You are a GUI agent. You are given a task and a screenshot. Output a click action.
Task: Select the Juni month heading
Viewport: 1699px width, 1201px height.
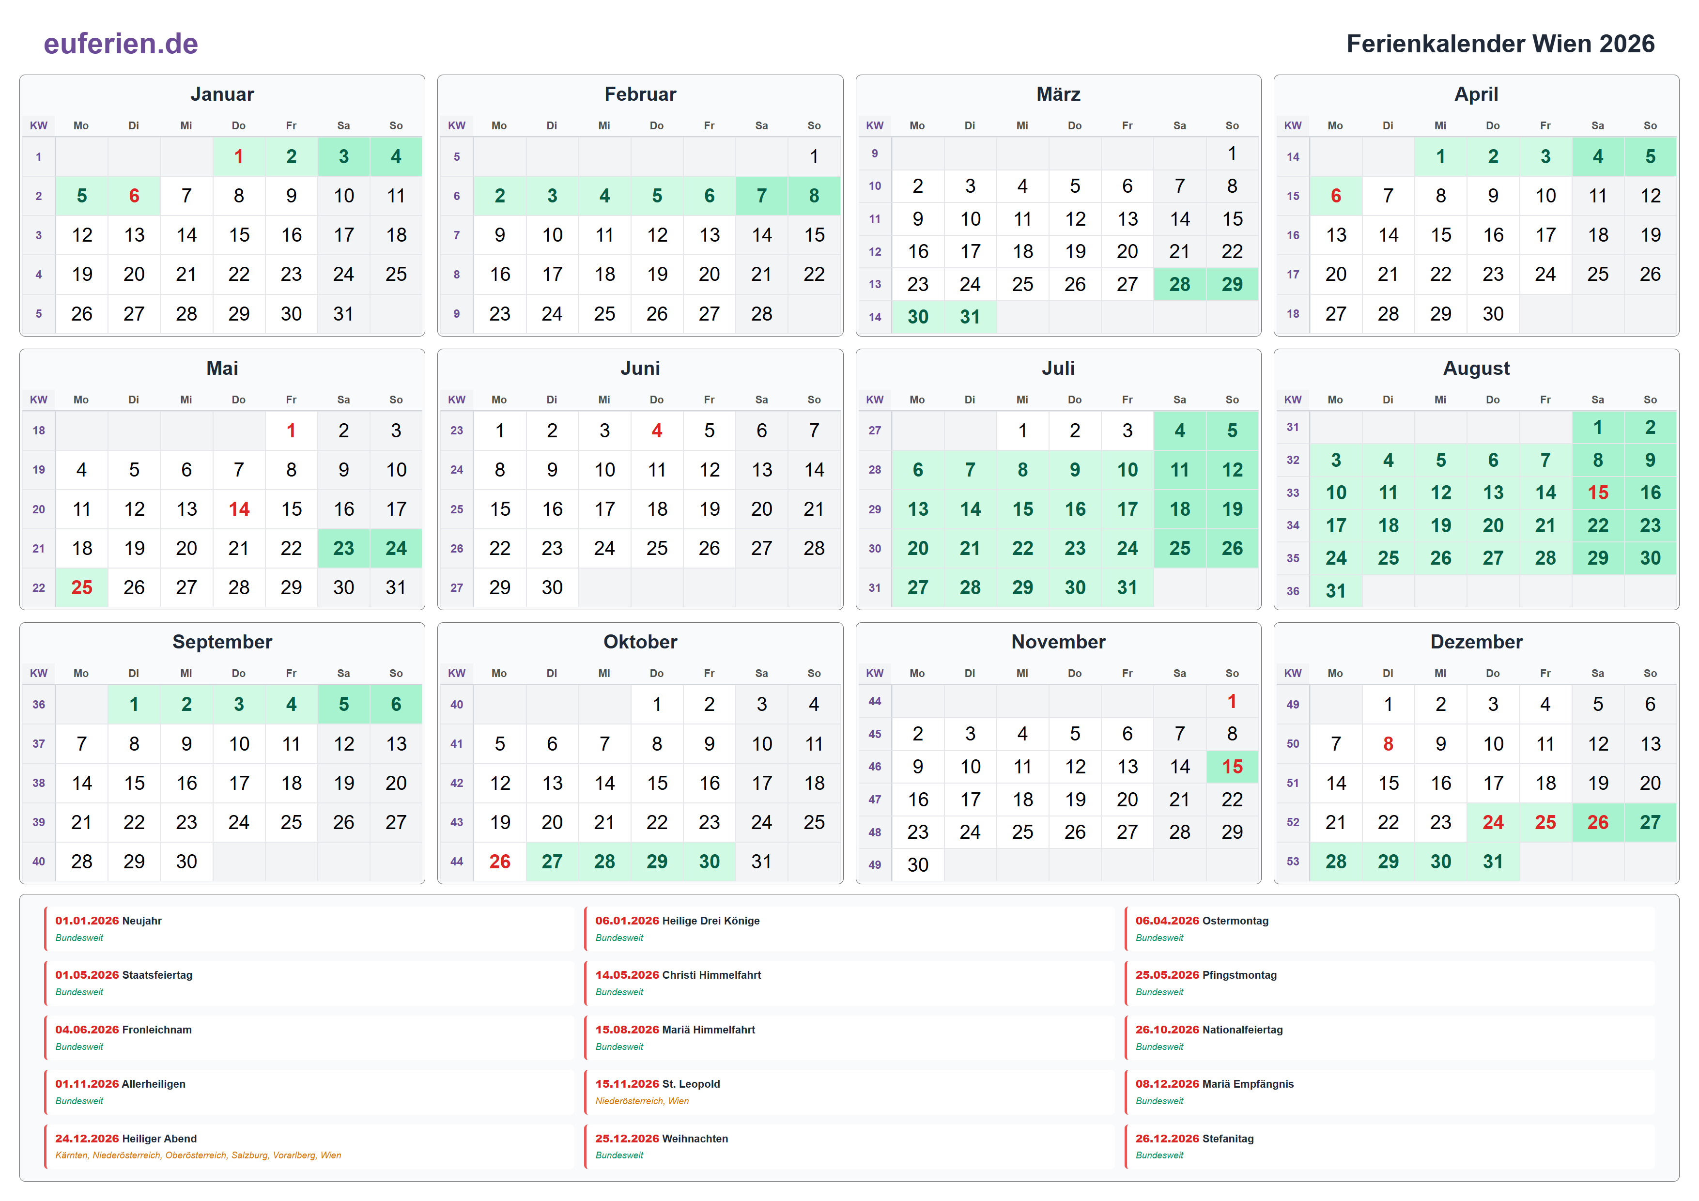640,368
